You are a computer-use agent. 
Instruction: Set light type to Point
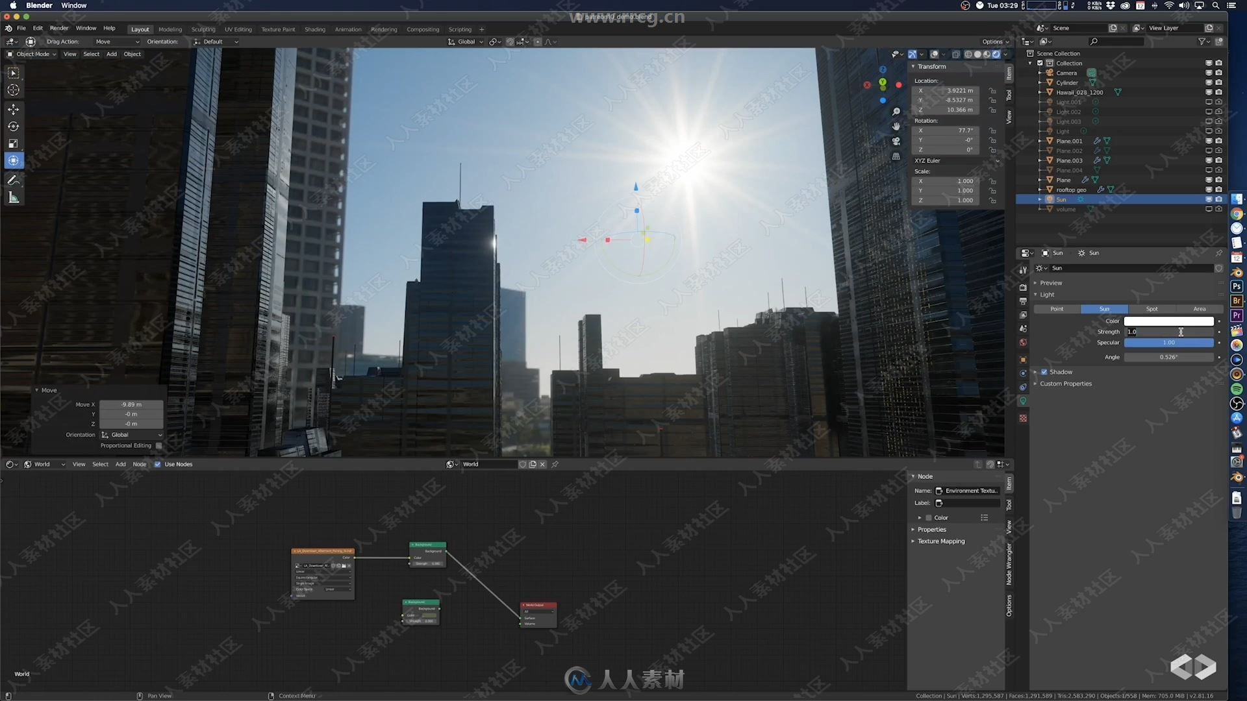(1057, 309)
